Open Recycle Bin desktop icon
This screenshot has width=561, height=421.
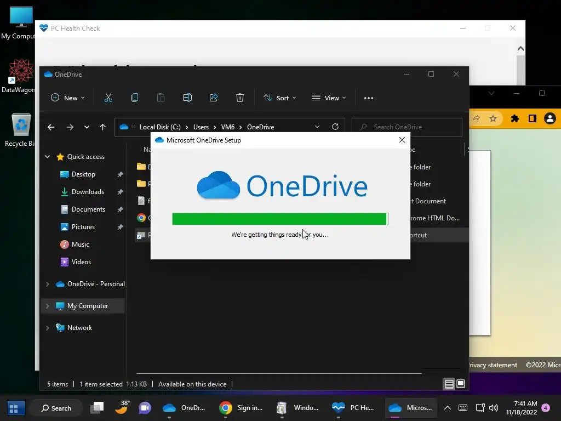(20, 129)
